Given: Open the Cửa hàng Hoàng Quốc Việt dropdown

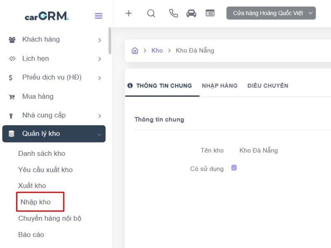Looking at the screenshot, I should point(271,13).
